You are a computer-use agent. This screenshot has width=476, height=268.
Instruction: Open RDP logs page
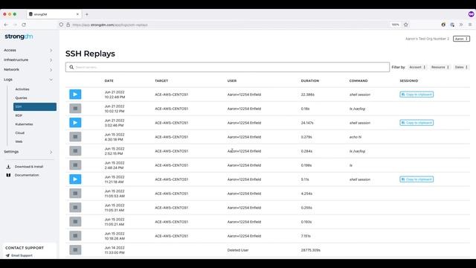point(19,115)
